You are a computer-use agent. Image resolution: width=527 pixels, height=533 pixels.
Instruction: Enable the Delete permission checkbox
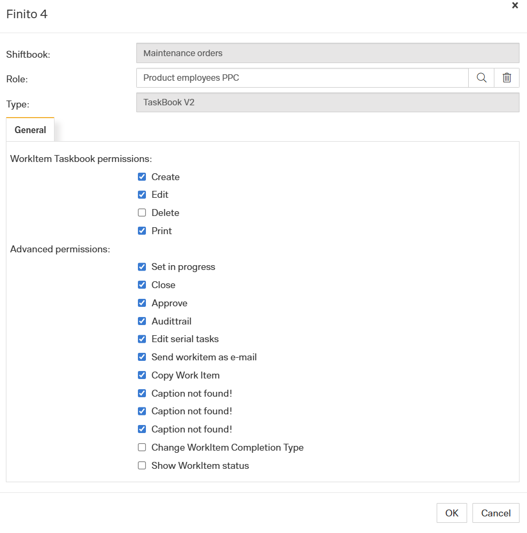tap(142, 213)
